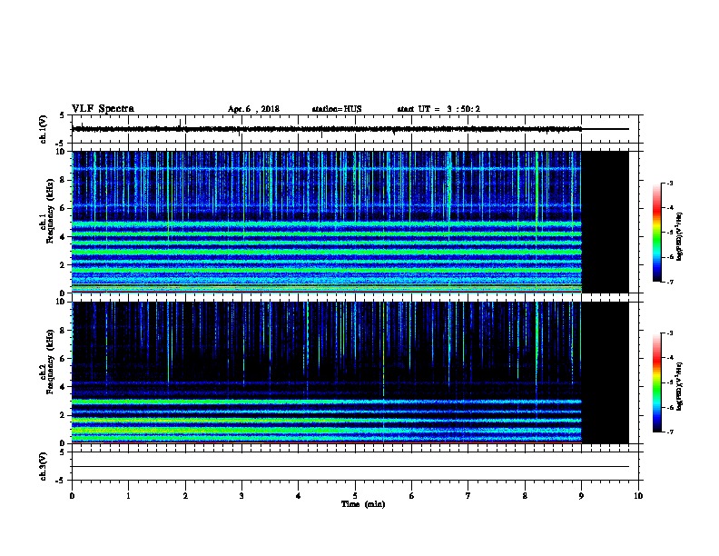This screenshot has width=719, height=556.
Task: Click the ch.2 spectrogram color bar
Action: (657, 382)
